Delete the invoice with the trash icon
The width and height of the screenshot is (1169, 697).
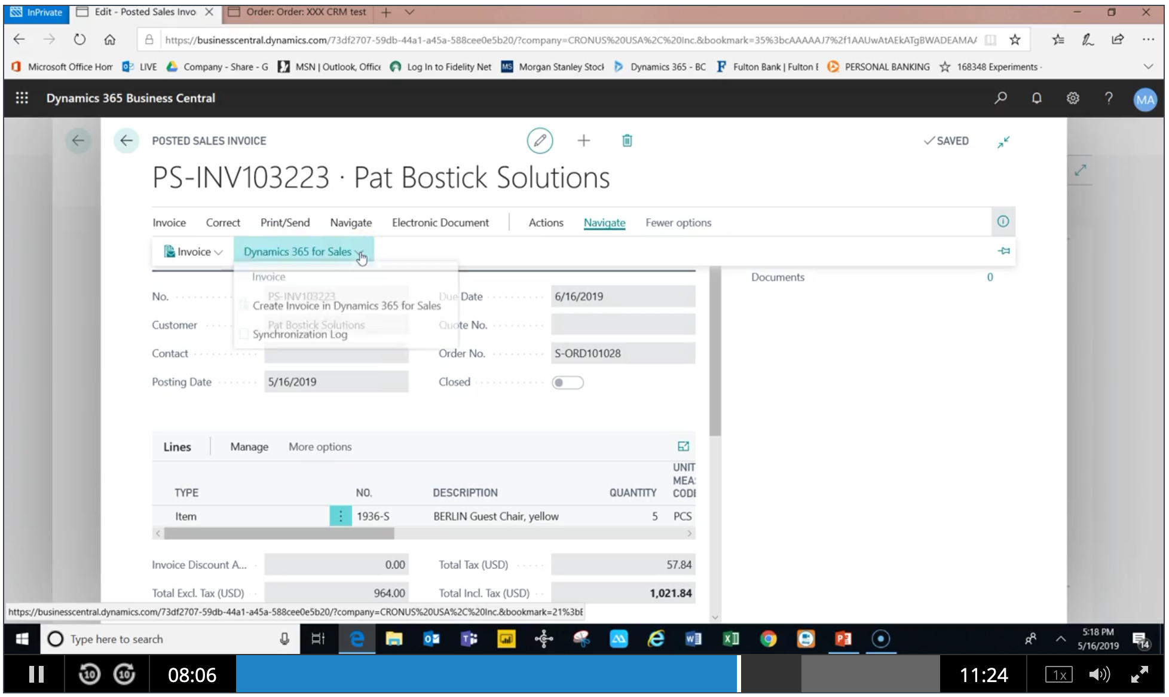tap(627, 140)
